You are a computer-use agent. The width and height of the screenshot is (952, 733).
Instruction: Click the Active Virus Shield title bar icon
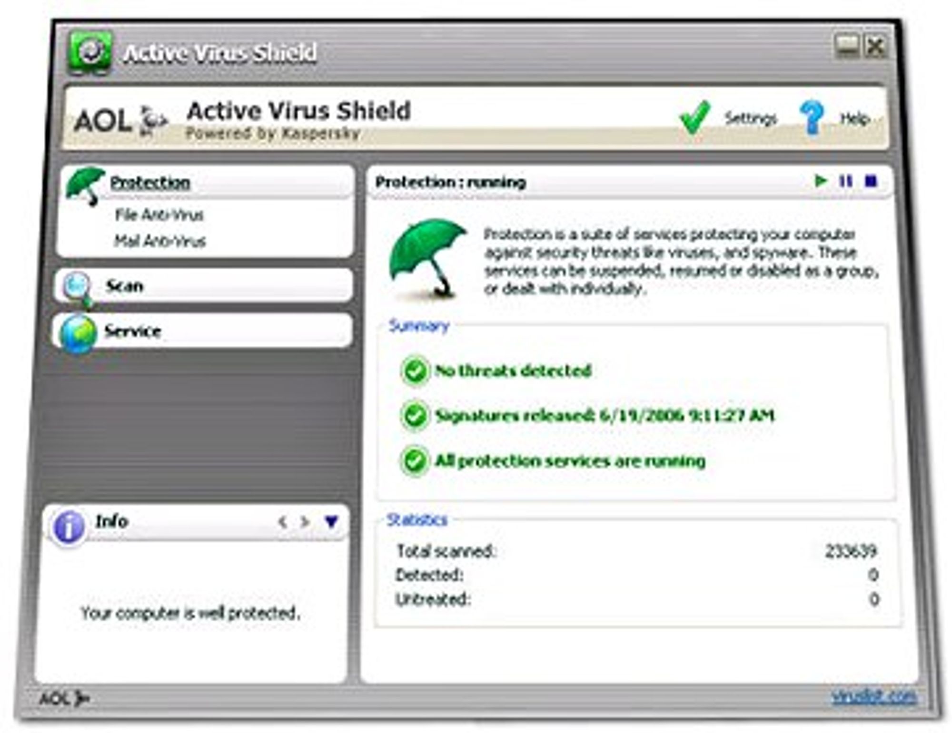(x=90, y=52)
